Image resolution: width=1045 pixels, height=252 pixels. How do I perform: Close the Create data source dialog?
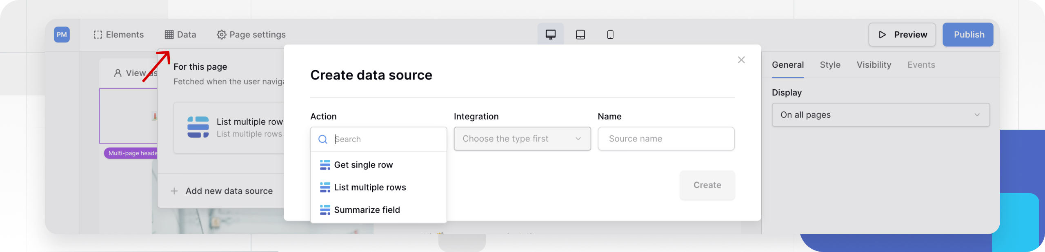[x=741, y=60]
